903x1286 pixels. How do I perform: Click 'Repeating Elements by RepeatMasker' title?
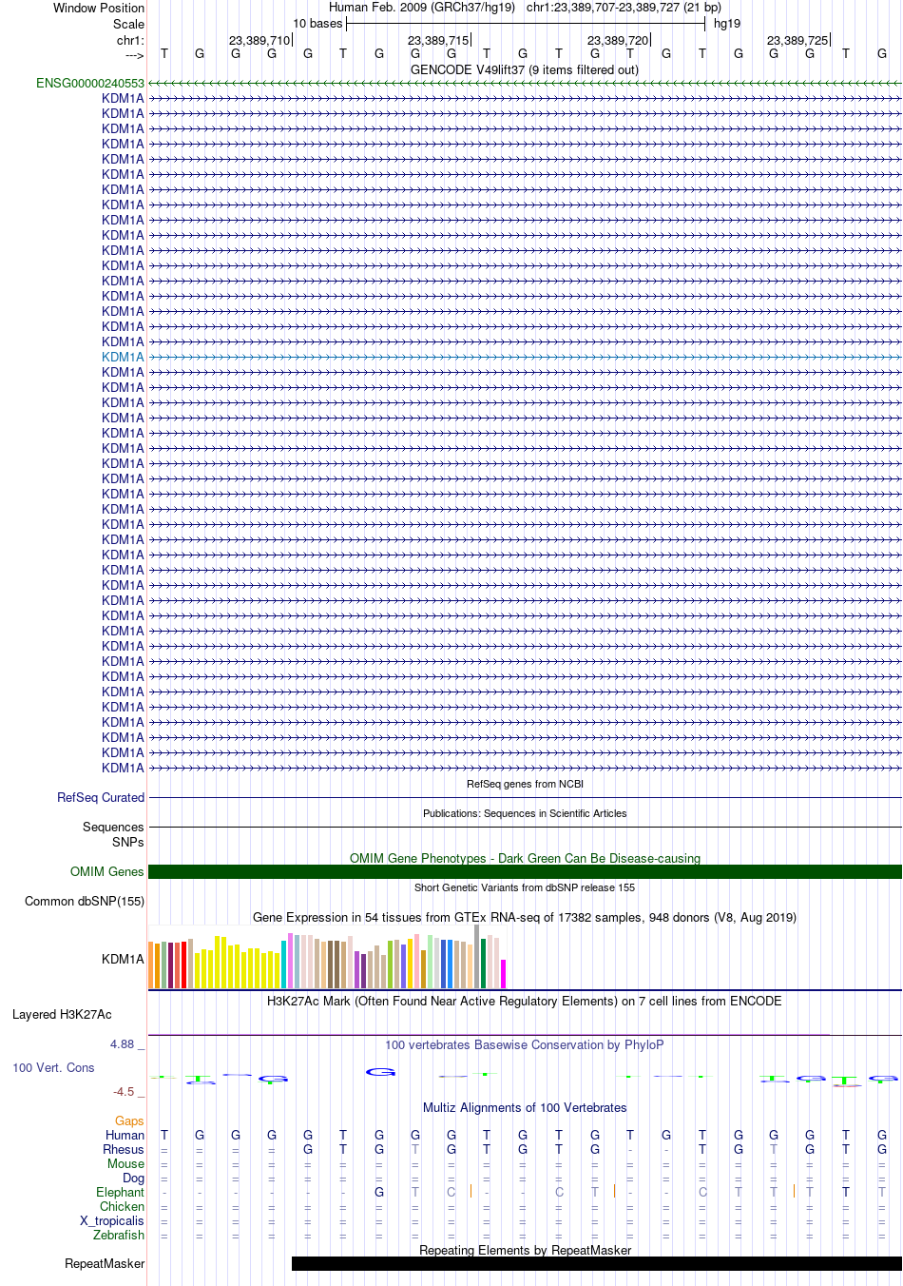click(x=525, y=1251)
